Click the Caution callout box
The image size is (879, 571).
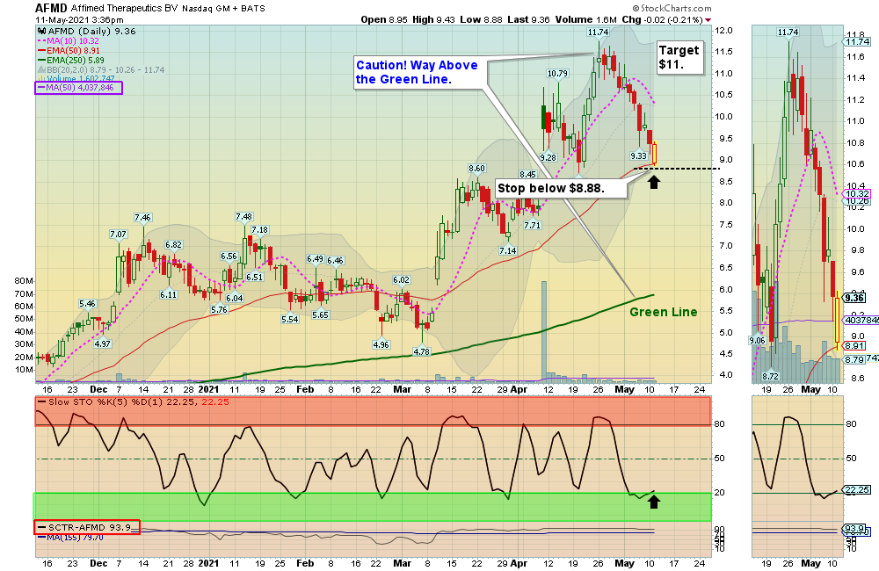[417, 72]
